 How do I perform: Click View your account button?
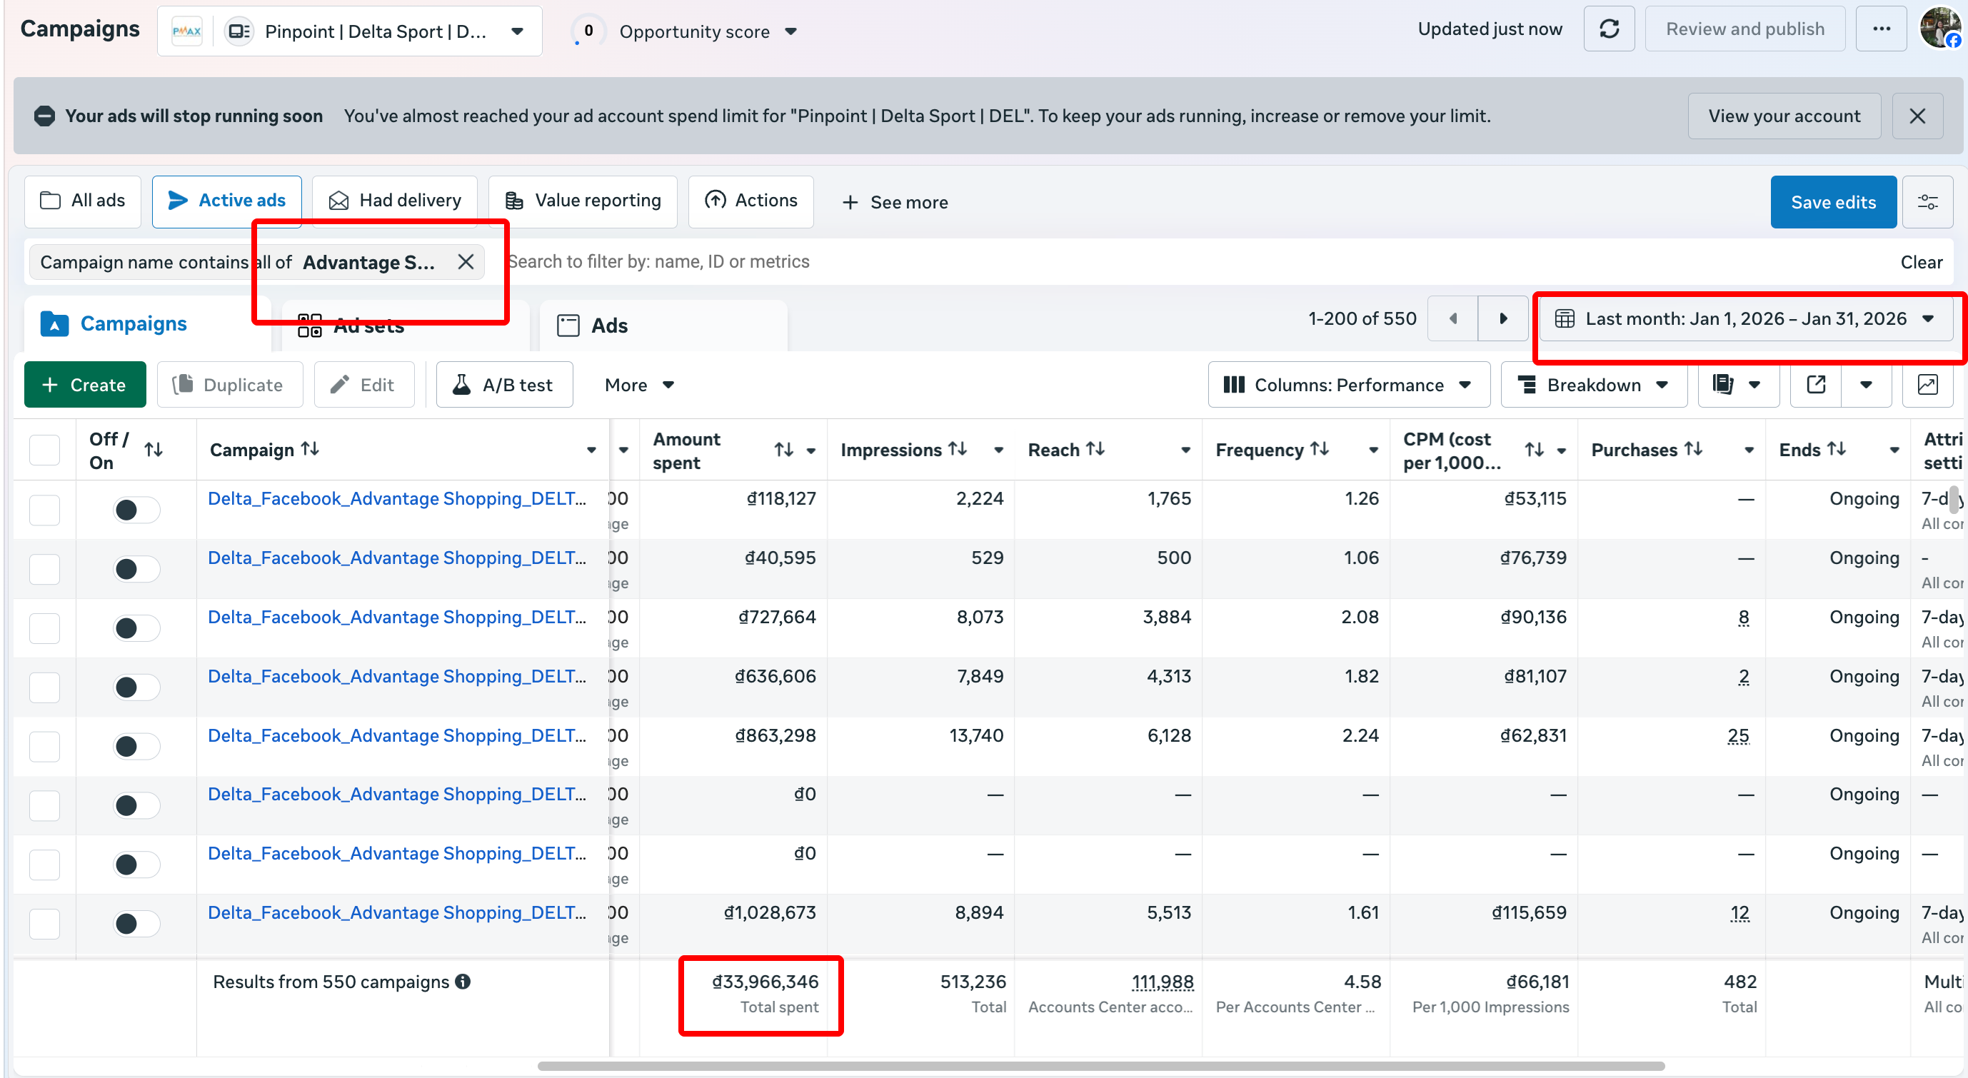1784,116
